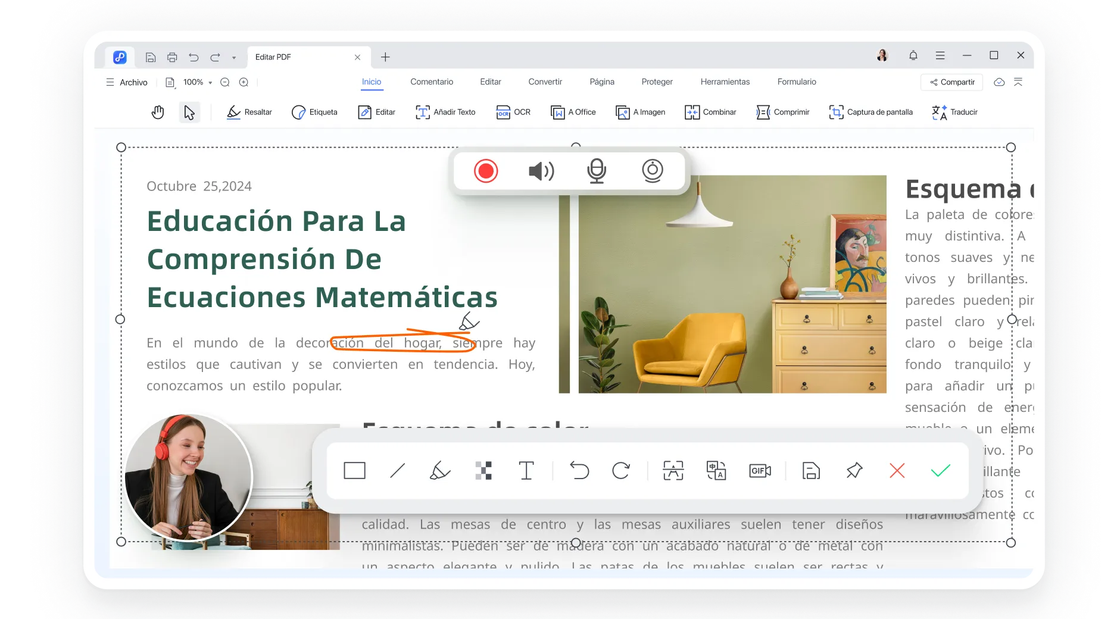Image resolution: width=1117 pixels, height=619 pixels.
Task: Click the Resaltar highlight tool
Action: coord(249,112)
